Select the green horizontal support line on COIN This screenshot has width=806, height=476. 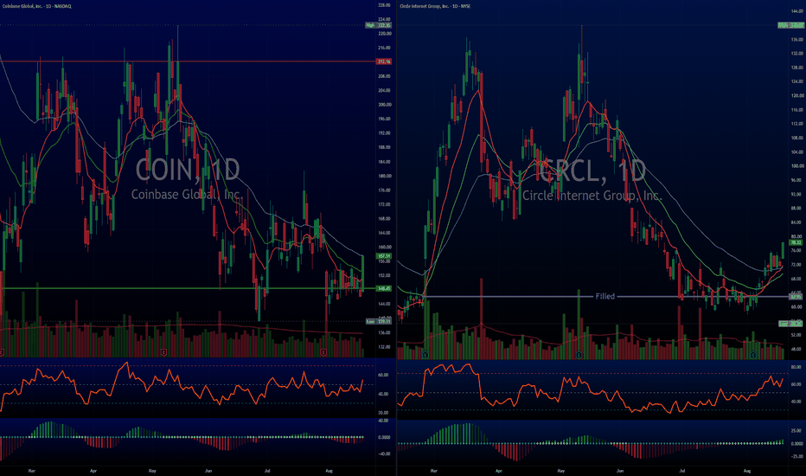point(188,288)
